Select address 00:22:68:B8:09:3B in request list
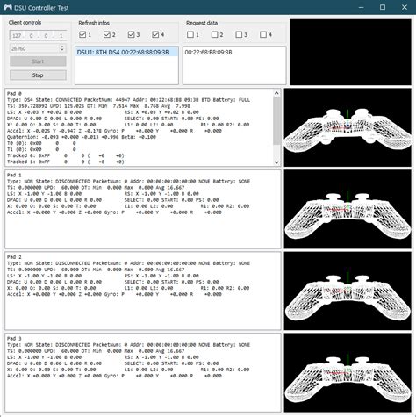This screenshot has height=417, width=416. coord(208,53)
